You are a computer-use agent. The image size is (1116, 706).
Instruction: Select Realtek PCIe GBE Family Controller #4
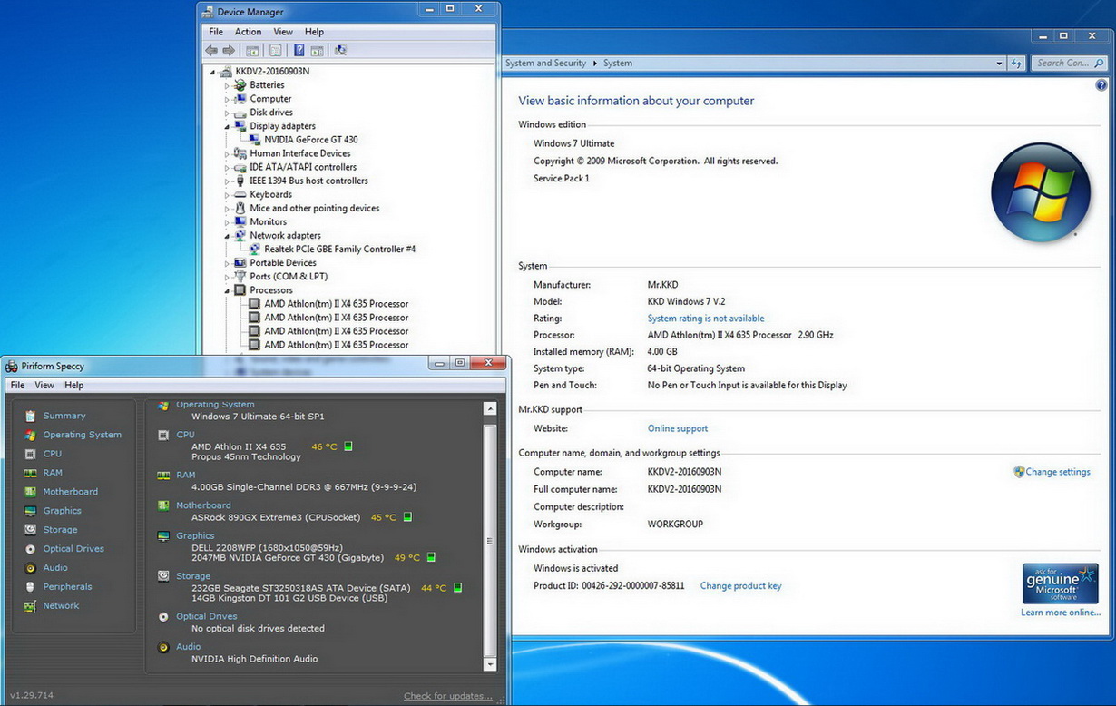[x=339, y=250]
